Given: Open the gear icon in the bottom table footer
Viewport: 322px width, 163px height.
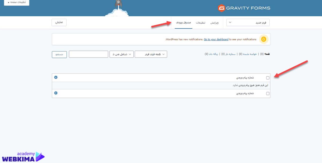Looking at the screenshot, I should (x=56, y=93).
